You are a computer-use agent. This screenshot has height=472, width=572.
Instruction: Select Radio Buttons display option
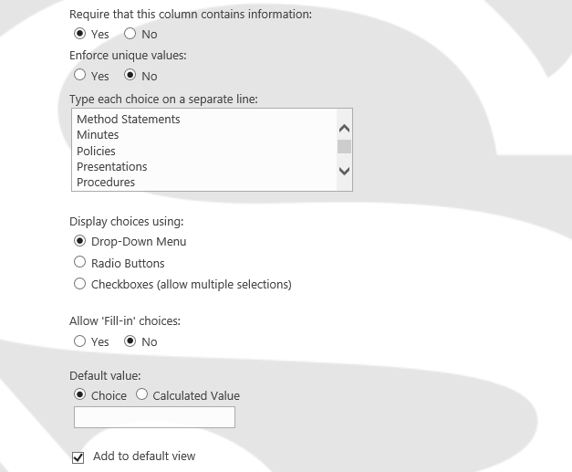[x=80, y=263]
